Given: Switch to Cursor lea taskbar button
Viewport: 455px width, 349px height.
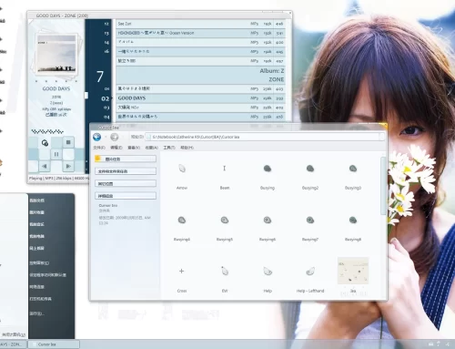Looking at the screenshot, I should pyautogui.click(x=54, y=344).
